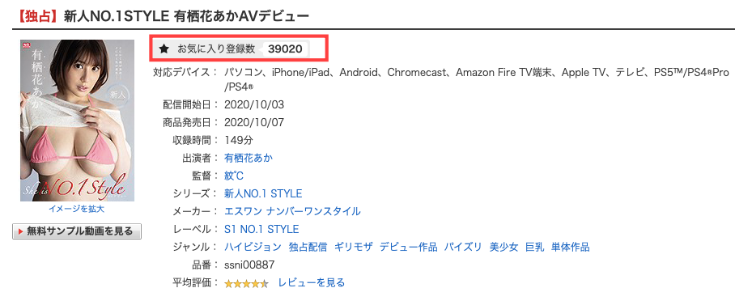Open the 新人NO.1 STYLE series link
The image size is (735, 305).
tap(263, 193)
